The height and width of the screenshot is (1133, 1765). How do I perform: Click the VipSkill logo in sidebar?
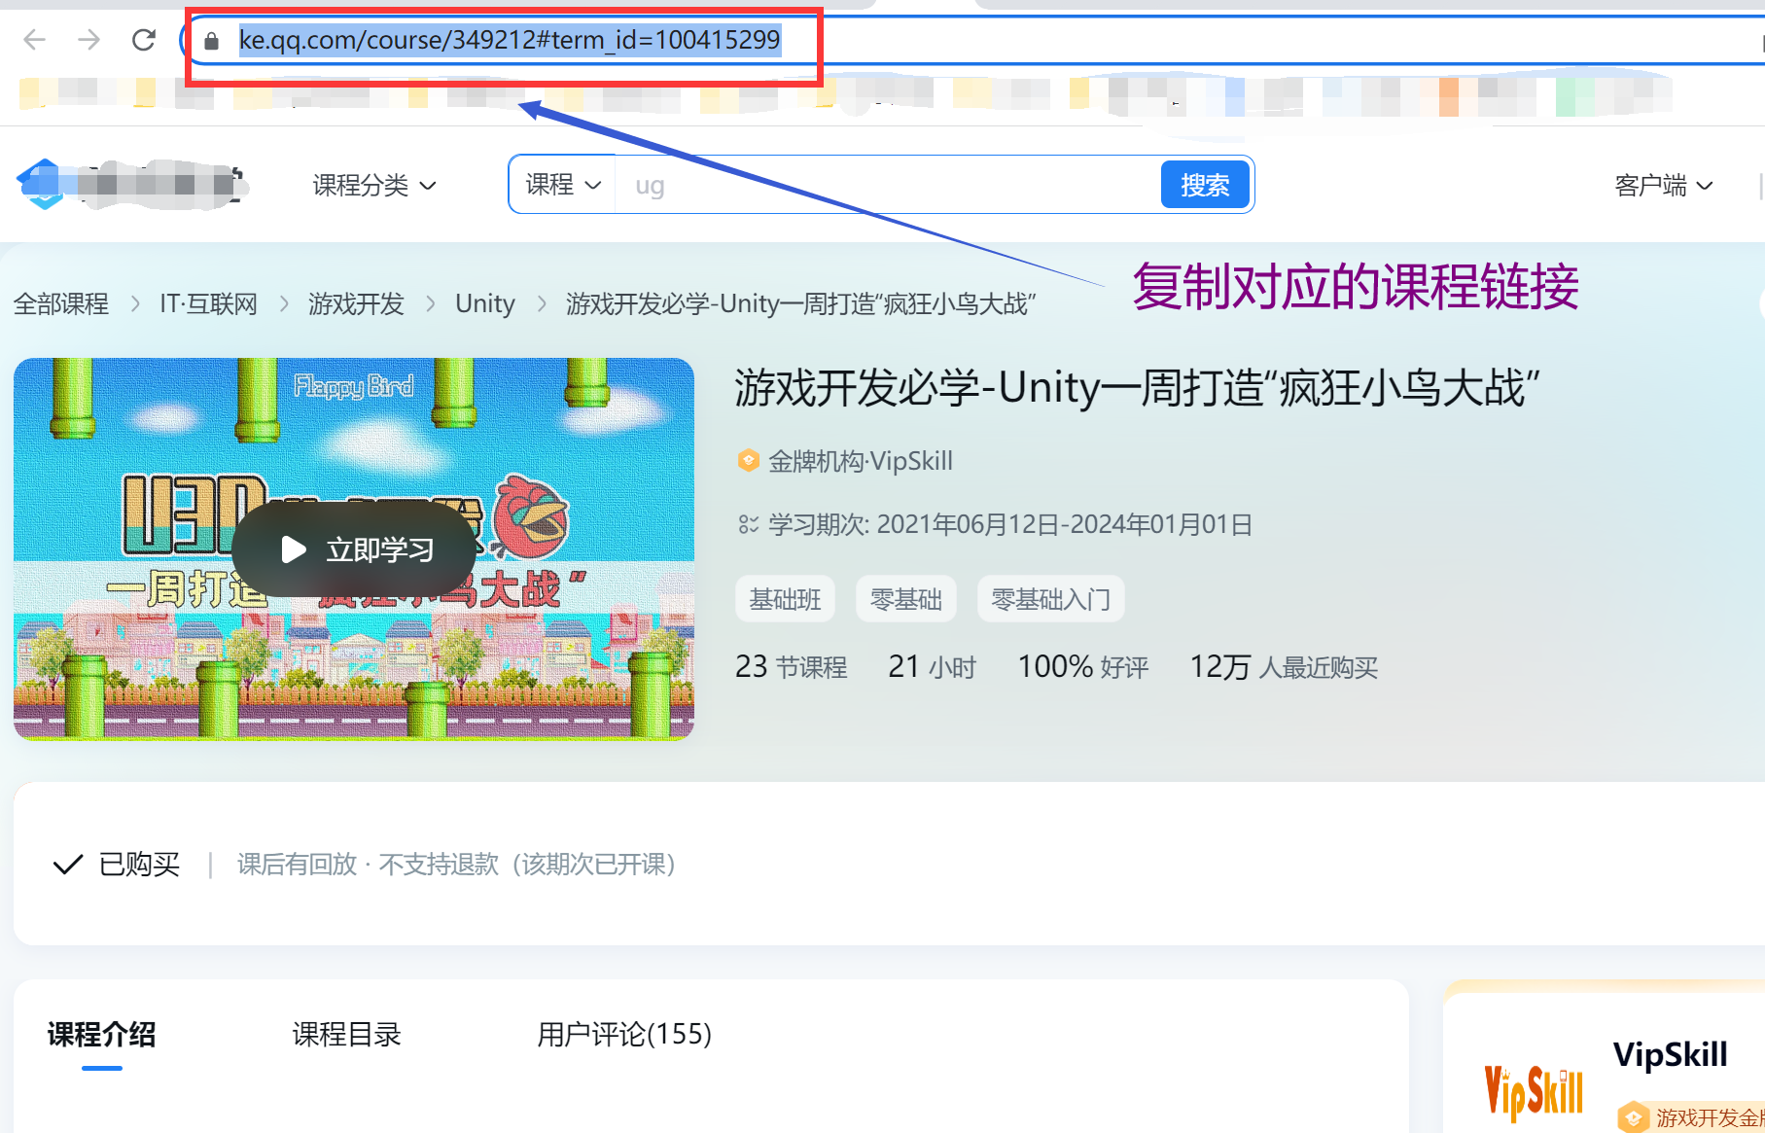[1534, 1091]
